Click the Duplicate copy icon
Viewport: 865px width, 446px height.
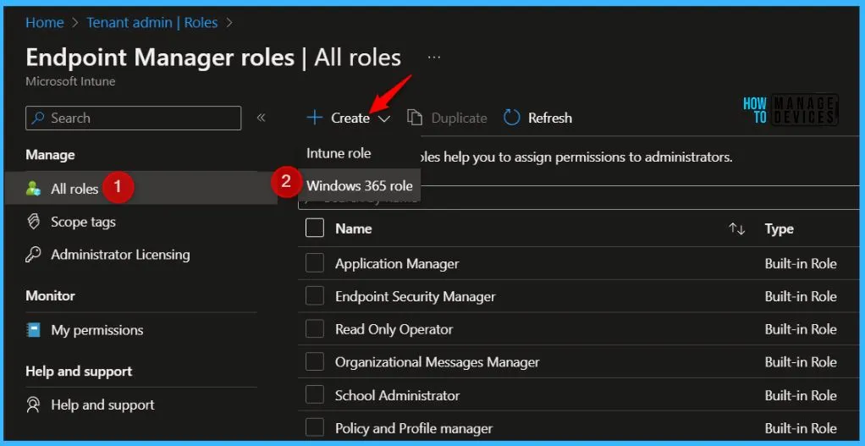tap(415, 118)
